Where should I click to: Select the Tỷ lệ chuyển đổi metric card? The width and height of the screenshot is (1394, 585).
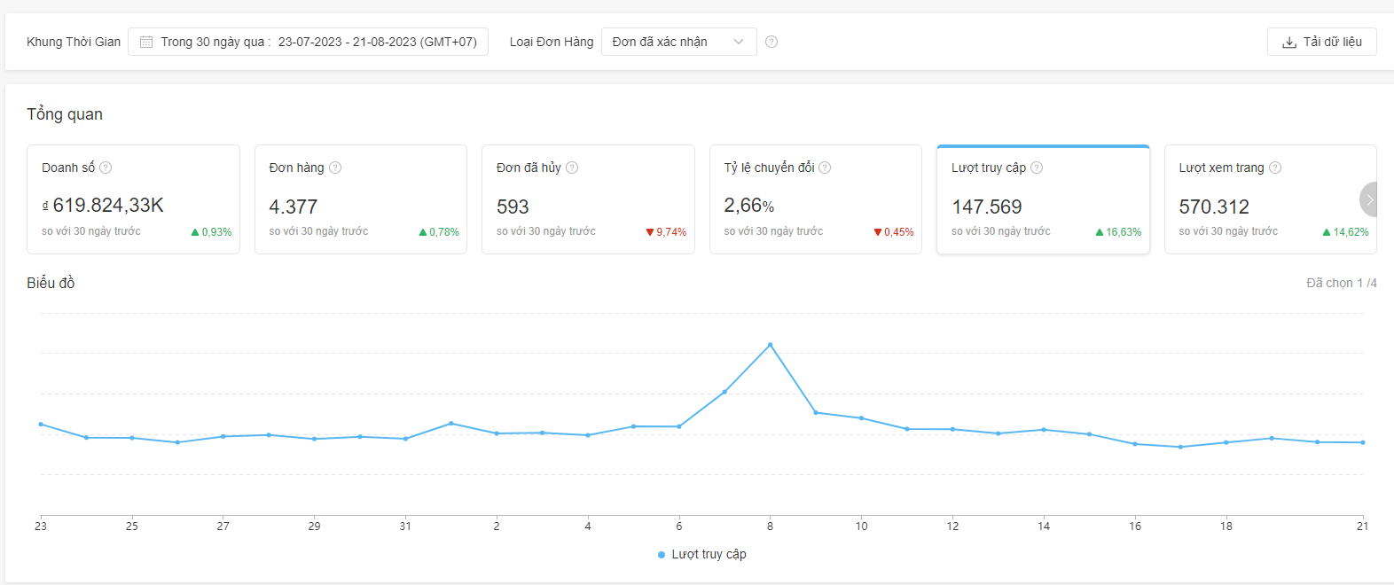pyautogui.click(x=816, y=199)
